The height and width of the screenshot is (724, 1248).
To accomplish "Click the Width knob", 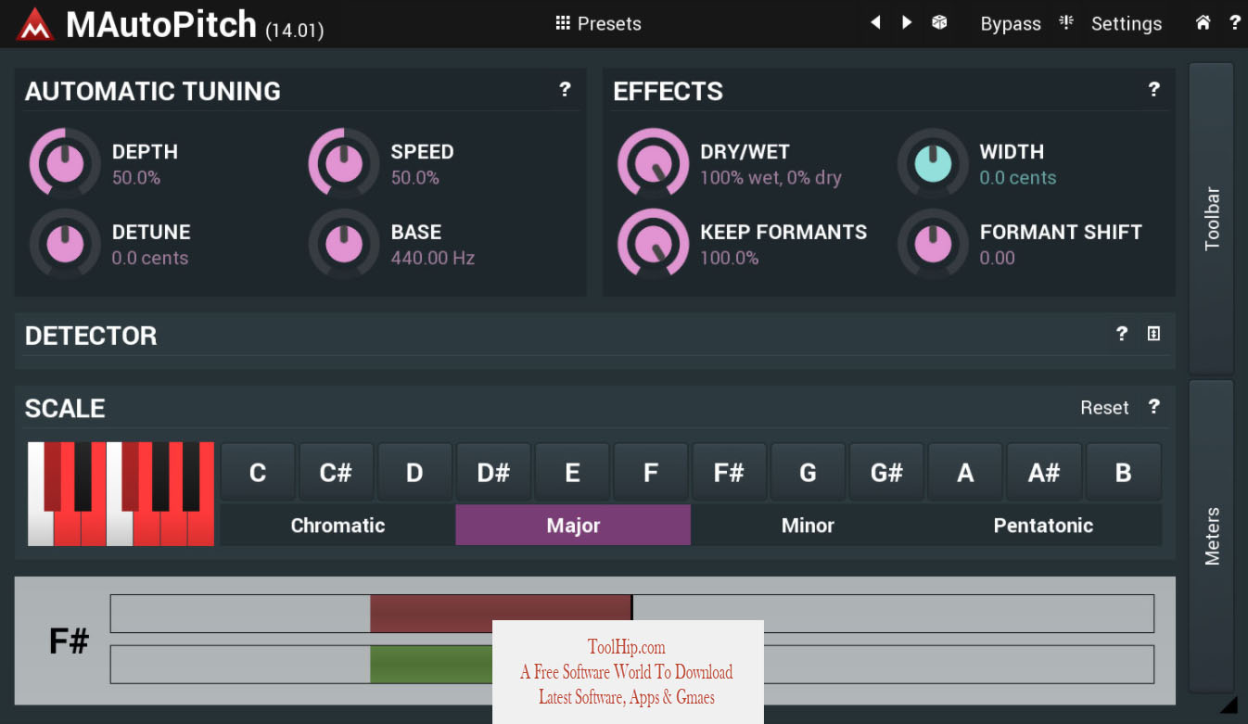I will click(x=933, y=163).
